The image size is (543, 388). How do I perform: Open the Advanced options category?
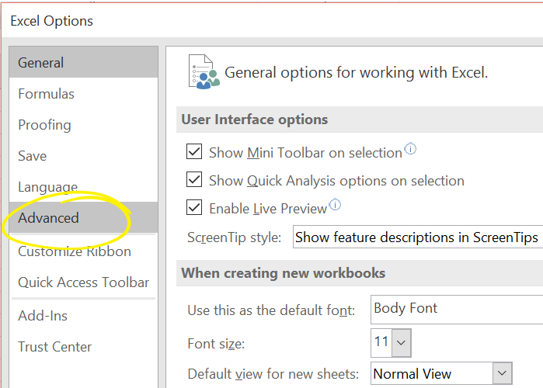coord(49,218)
